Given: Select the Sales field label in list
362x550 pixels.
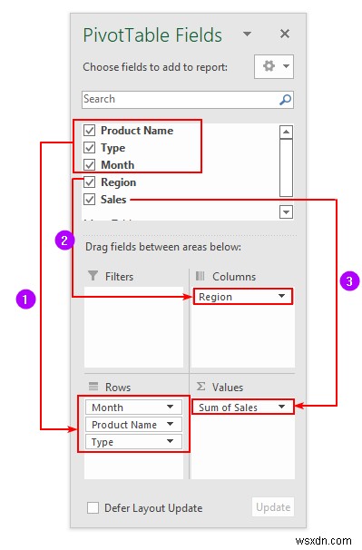Looking at the screenshot, I should click(x=113, y=200).
